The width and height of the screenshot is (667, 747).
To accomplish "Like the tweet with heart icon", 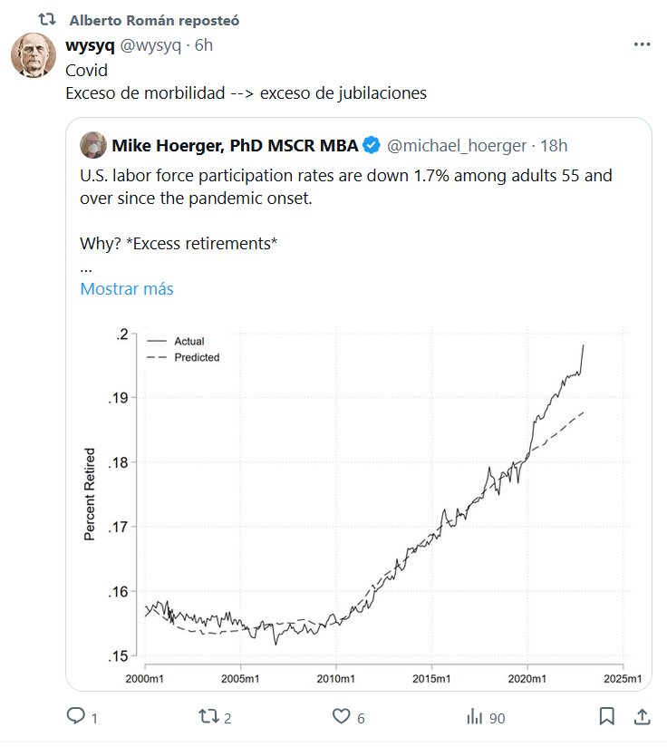I will tap(341, 717).
